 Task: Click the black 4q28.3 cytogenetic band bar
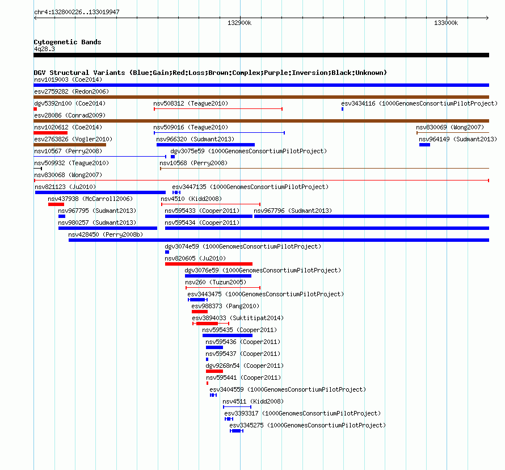pyautogui.click(x=261, y=55)
